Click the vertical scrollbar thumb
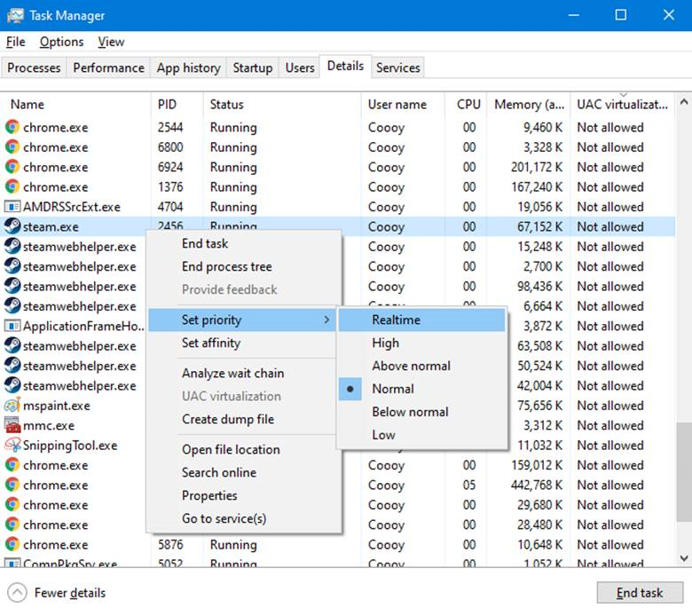 tap(684, 471)
